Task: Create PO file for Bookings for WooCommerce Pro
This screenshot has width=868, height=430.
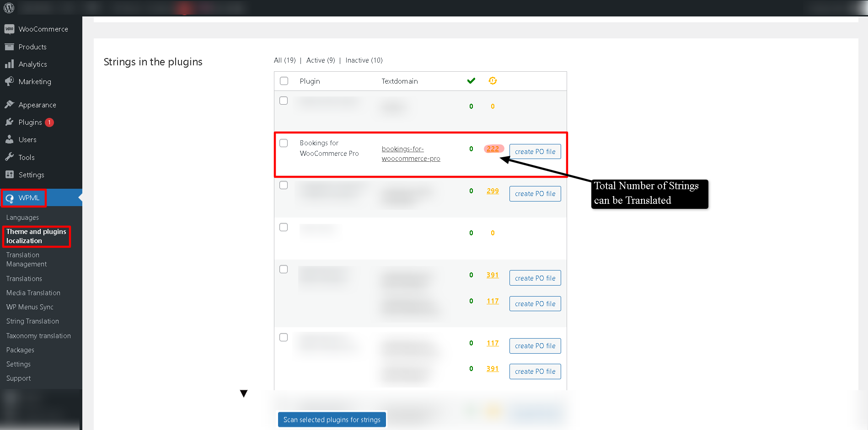Action: click(535, 152)
